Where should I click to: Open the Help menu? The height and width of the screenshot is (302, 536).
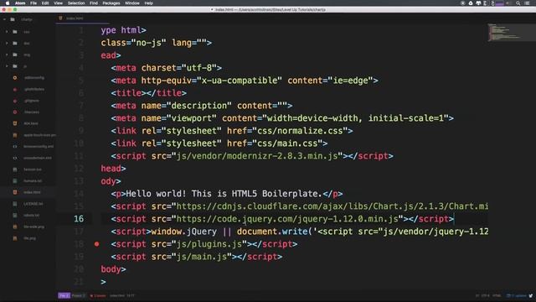(149, 3)
